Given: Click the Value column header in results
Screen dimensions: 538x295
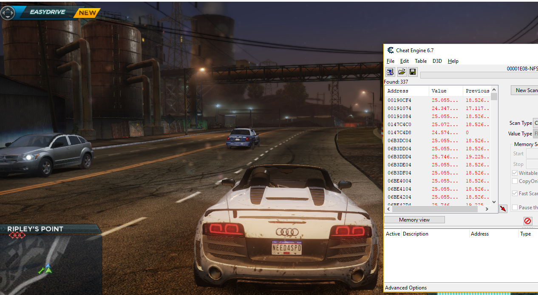Looking at the screenshot, I should coord(446,91).
